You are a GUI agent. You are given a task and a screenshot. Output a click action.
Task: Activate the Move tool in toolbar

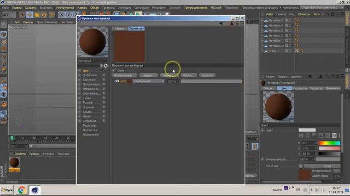pos(30,15)
